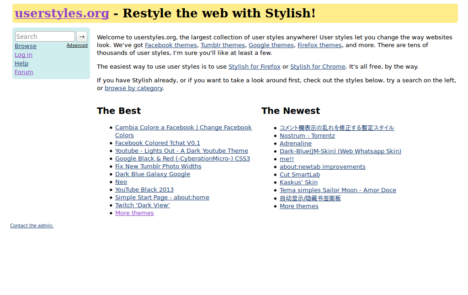Image resolution: width=468 pixels, height=295 pixels.
Task: Open Facebook Colored Tchat V0.1 style
Action: 157,143
